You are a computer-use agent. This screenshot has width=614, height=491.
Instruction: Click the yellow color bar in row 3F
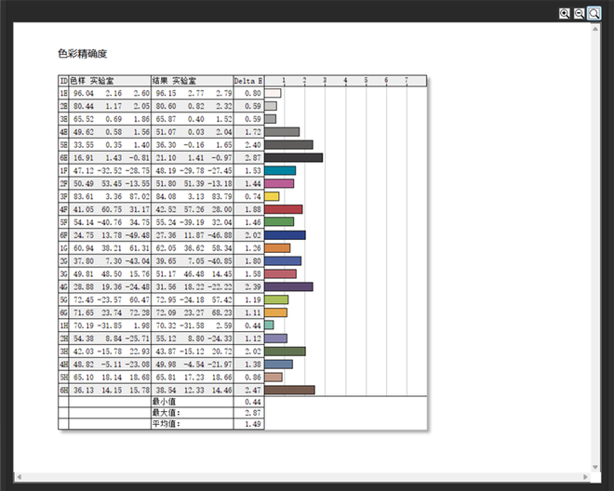[272, 197]
